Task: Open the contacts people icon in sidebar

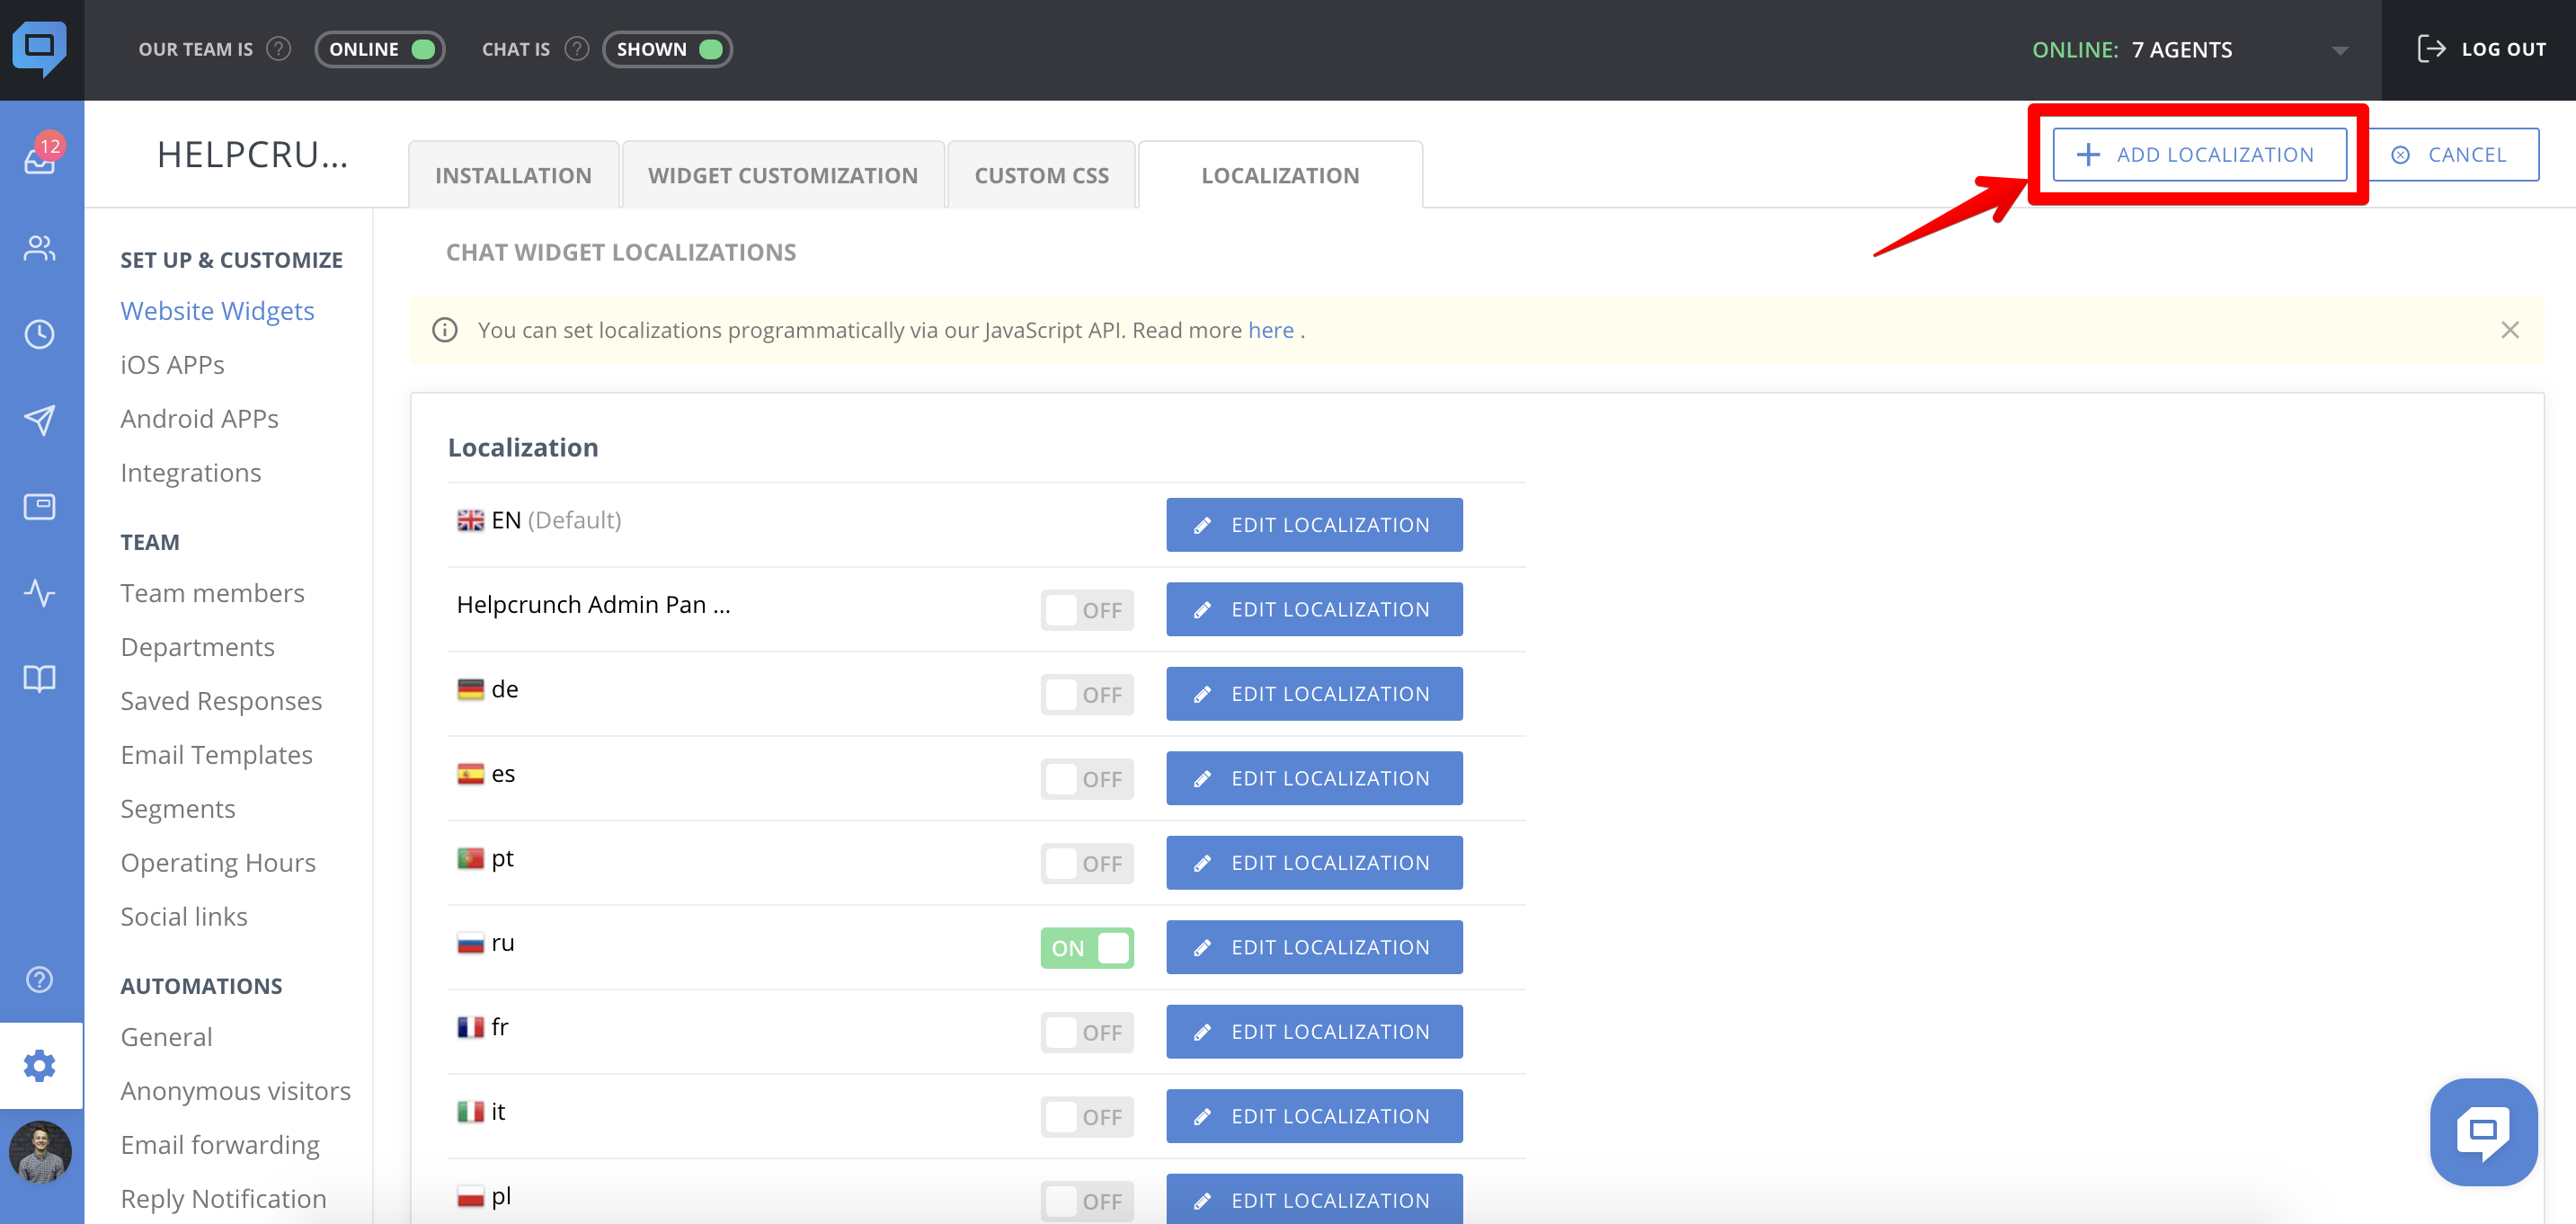Action: [x=40, y=247]
